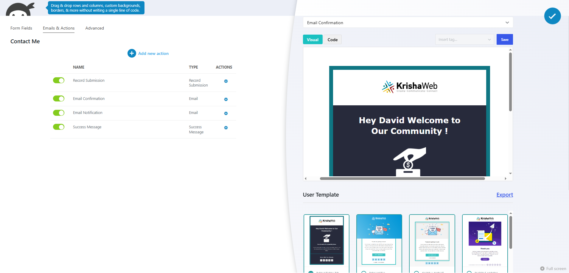Image resolution: width=569 pixels, height=273 pixels.
Task: Open the Emails & Actions tab
Action: pyautogui.click(x=59, y=28)
